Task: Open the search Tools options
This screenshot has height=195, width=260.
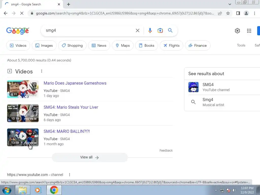Action: [x=241, y=45]
